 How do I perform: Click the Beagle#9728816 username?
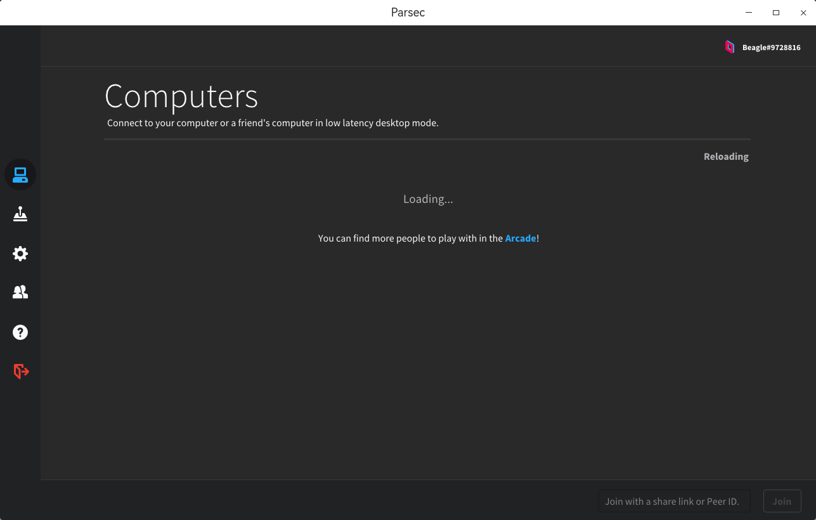(772, 48)
